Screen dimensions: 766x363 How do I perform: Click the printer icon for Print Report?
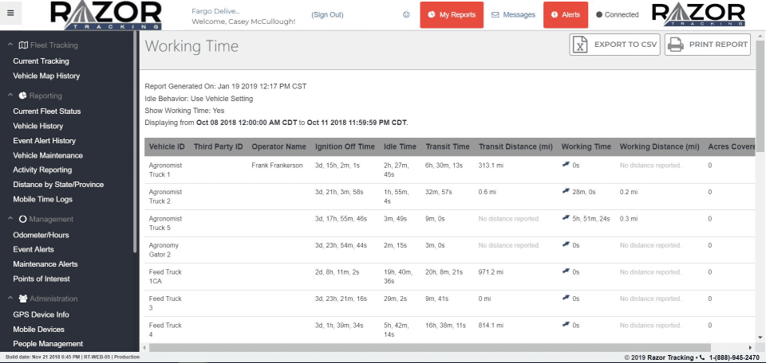coord(676,45)
